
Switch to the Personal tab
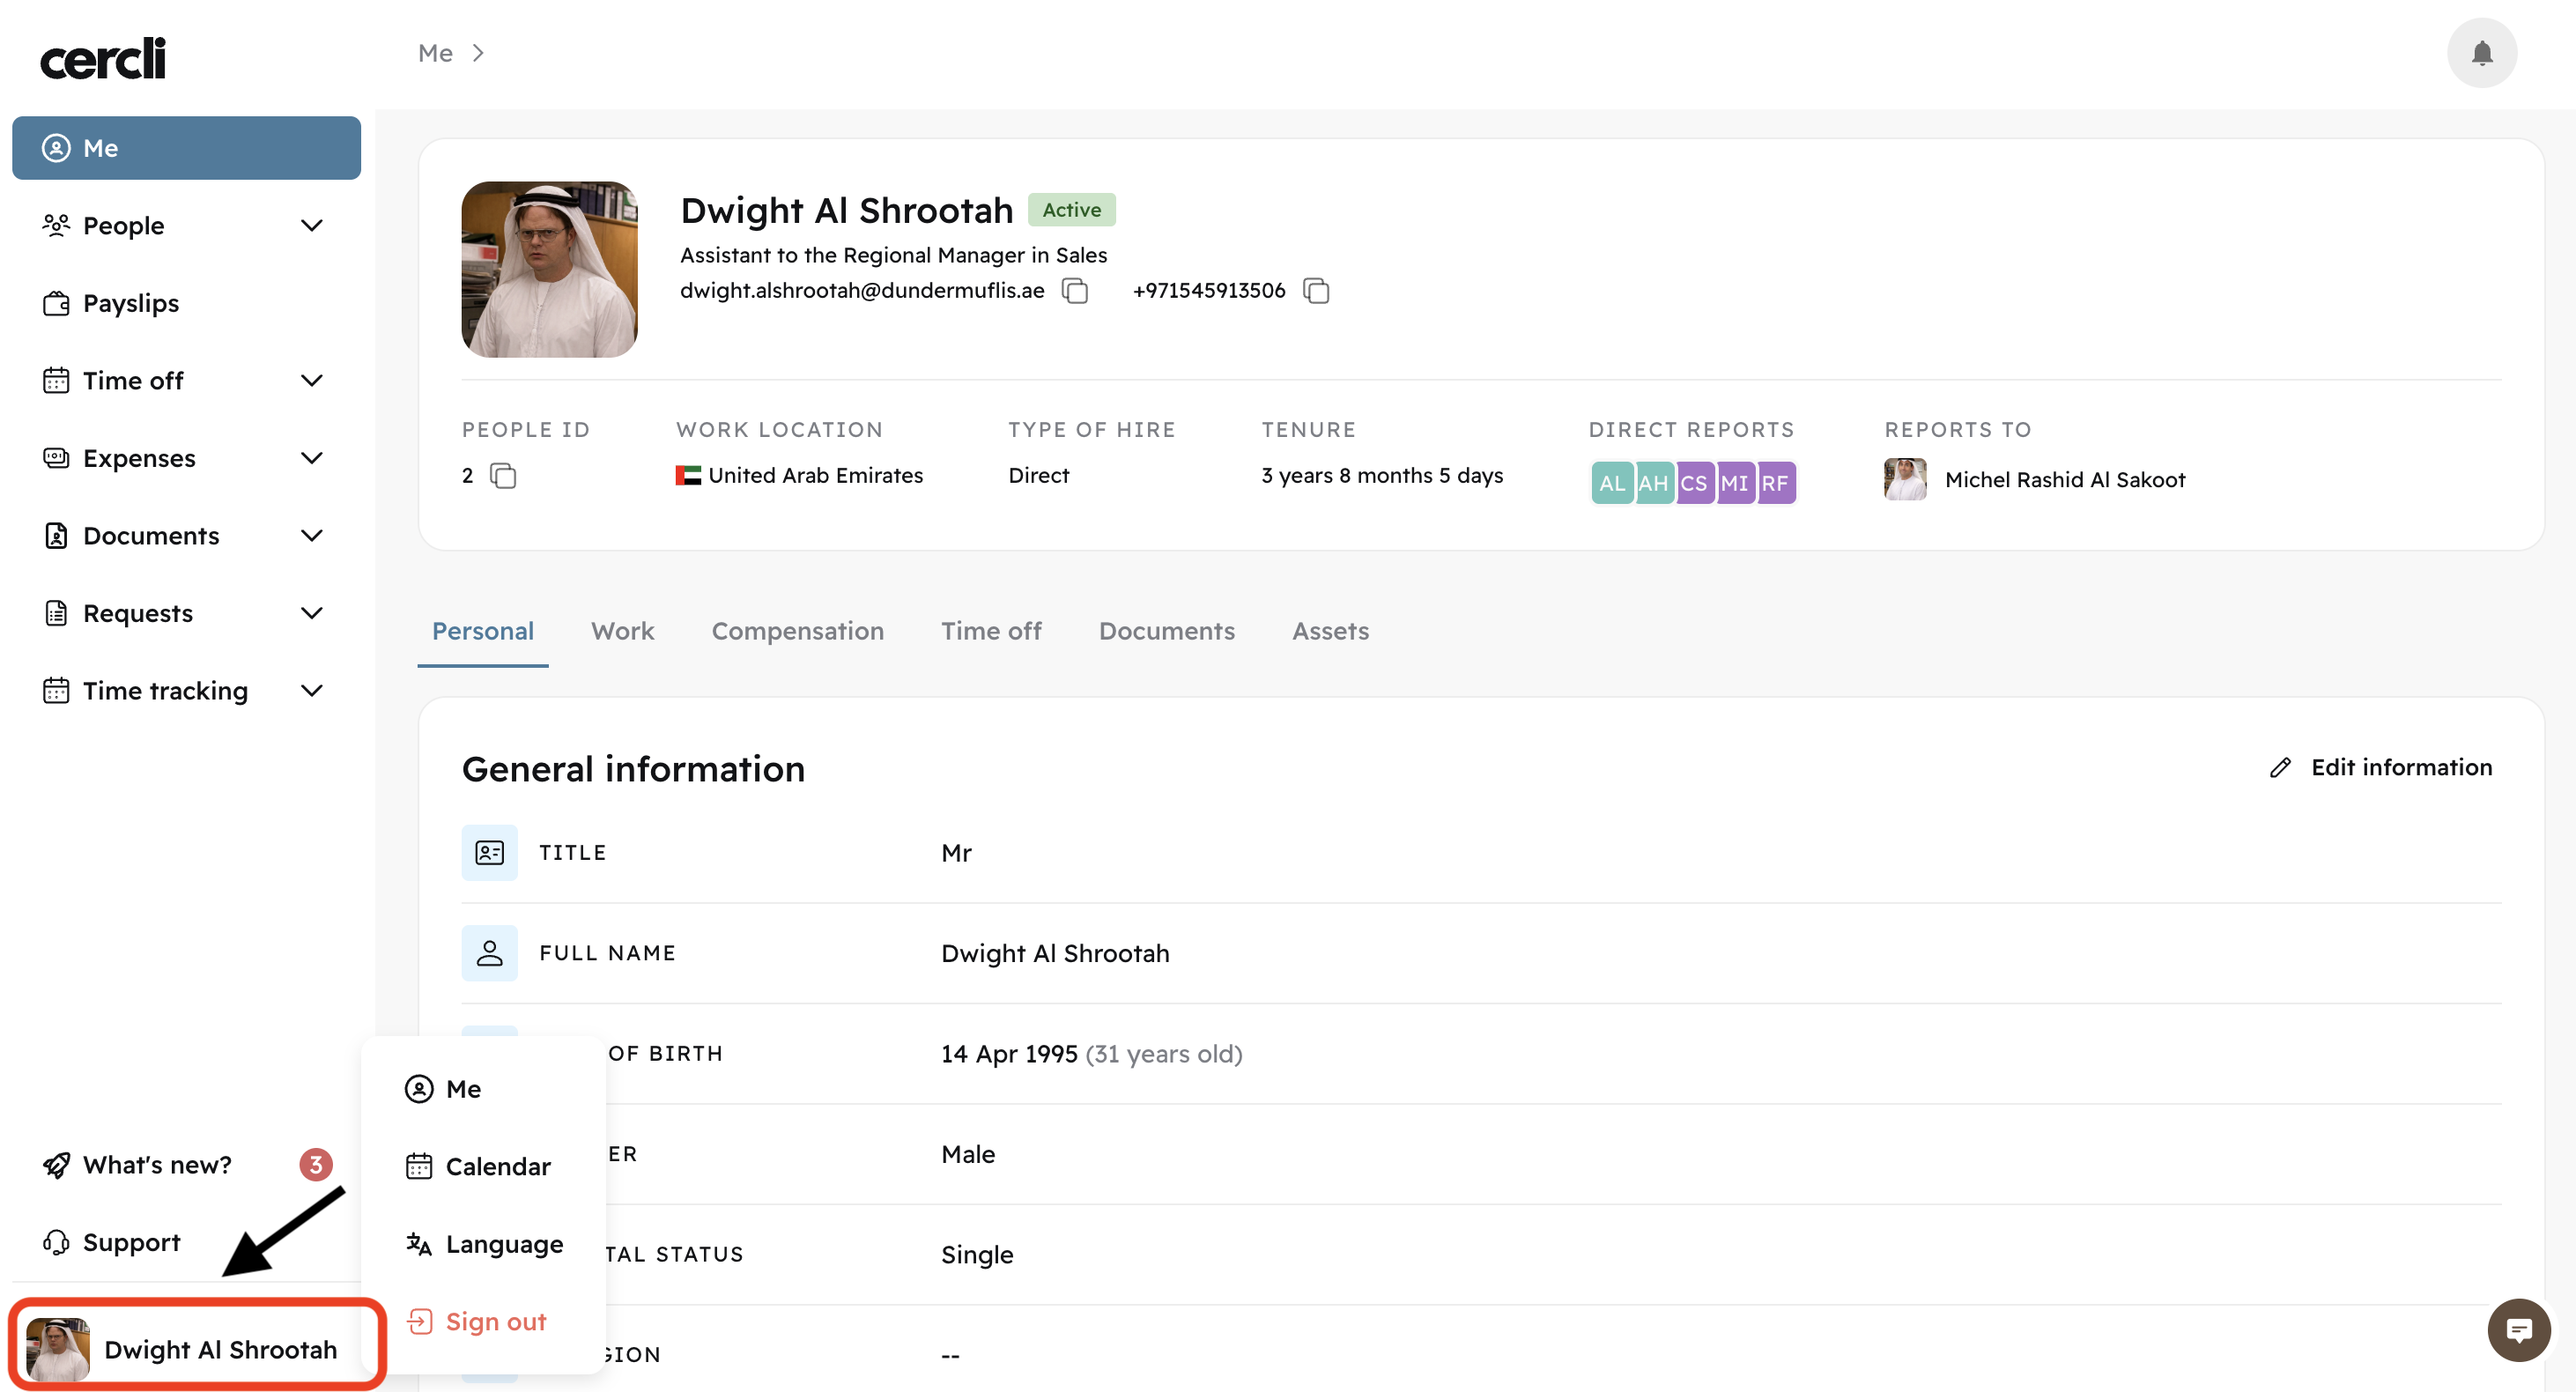(x=483, y=632)
